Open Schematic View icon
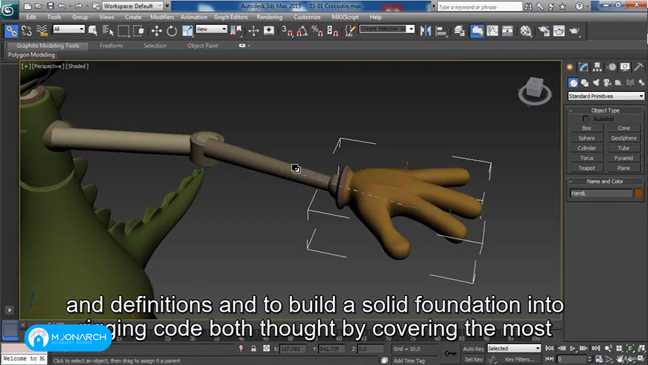648x365 pixels. 508,30
